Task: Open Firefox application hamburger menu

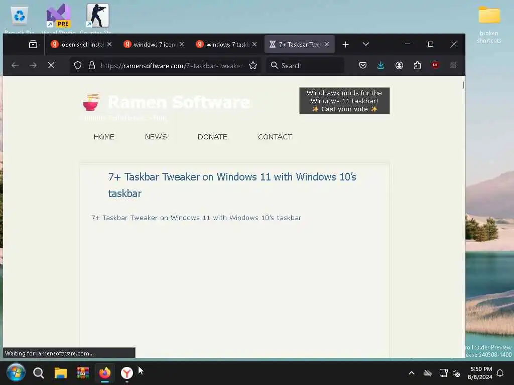Action: point(453,66)
